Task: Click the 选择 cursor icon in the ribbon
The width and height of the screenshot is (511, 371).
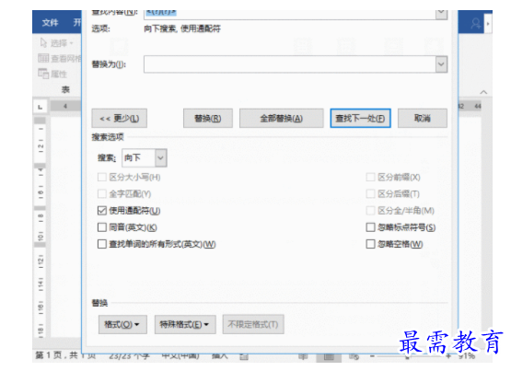Action: click(x=43, y=42)
